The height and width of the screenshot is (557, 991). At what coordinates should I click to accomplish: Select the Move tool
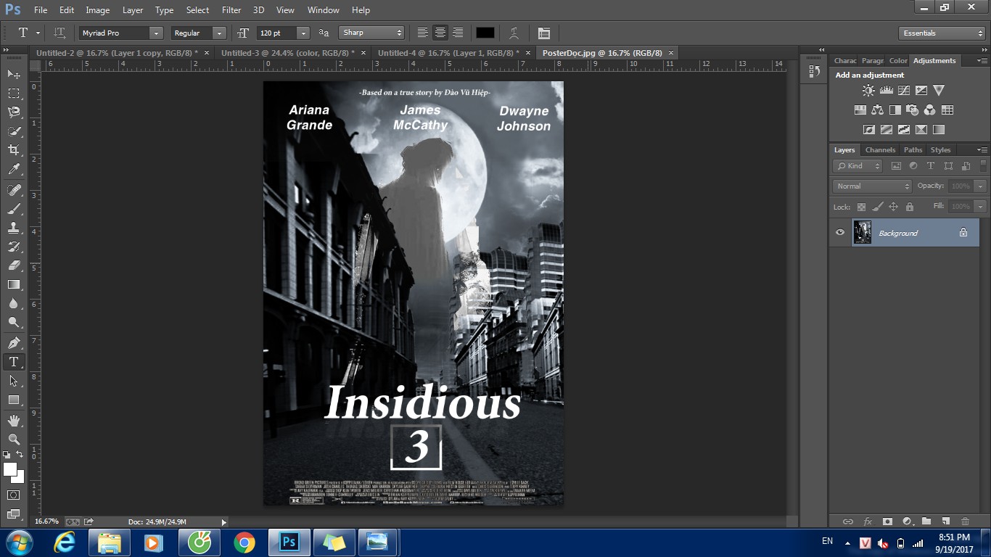14,74
